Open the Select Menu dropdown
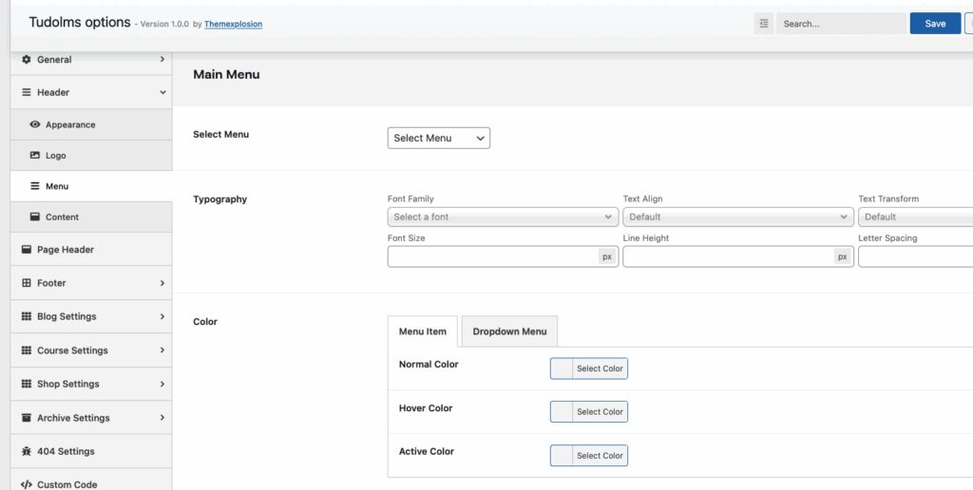 (438, 138)
